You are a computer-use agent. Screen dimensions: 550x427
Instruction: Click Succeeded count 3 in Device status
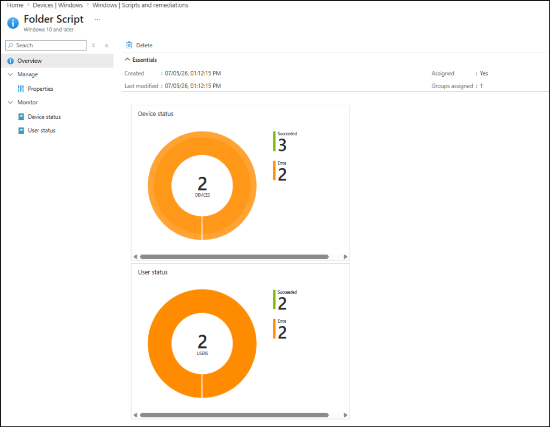click(282, 145)
